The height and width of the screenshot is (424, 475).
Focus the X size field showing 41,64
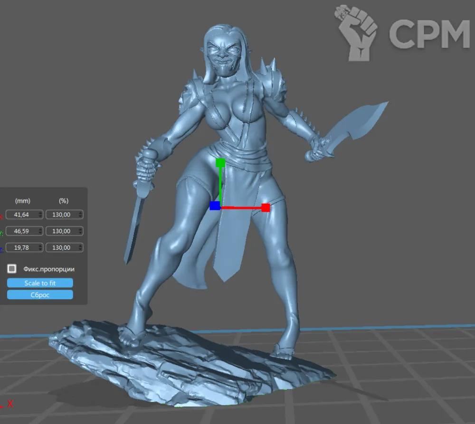tap(22, 215)
